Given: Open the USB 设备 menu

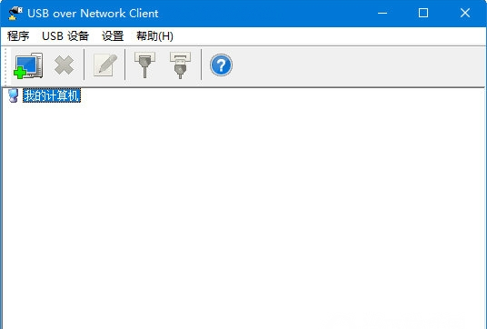Looking at the screenshot, I should tap(65, 36).
